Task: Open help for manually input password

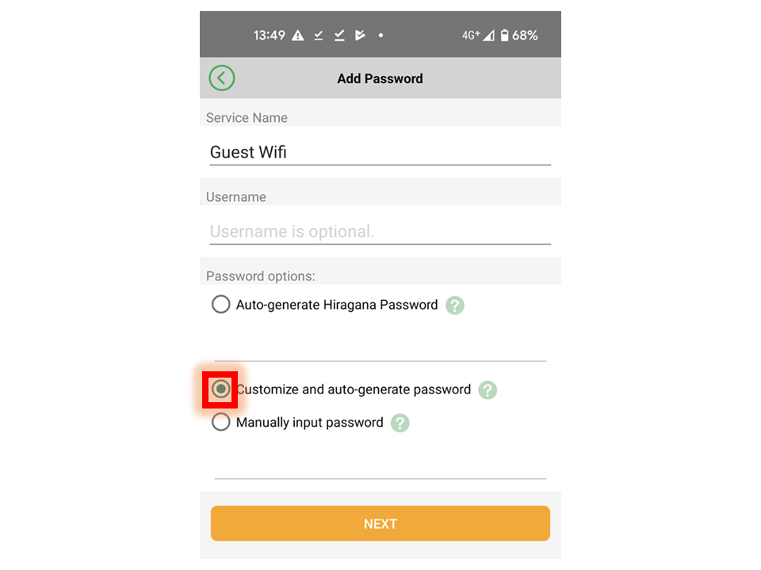Action: [x=400, y=423]
